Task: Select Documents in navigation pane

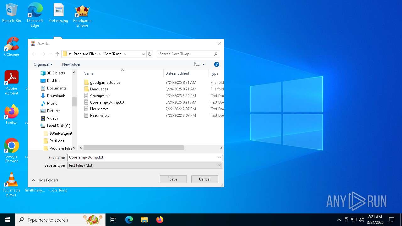Action: coord(53,88)
